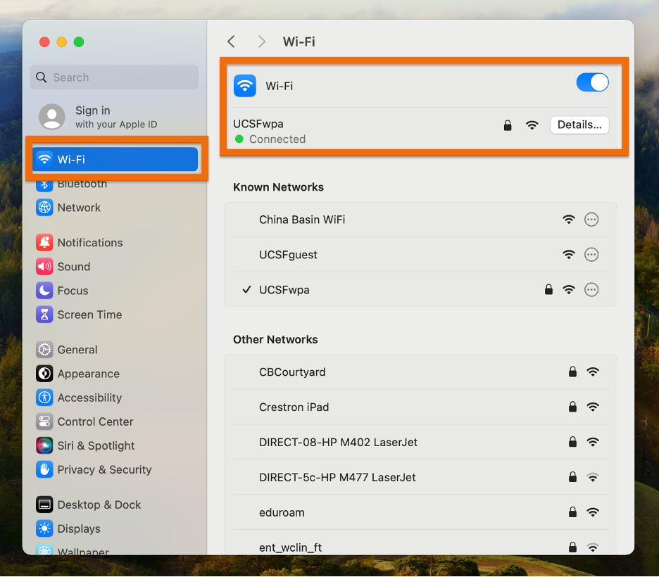Click the green Connected status text
The image size is (659, 577).
point(277,139)
